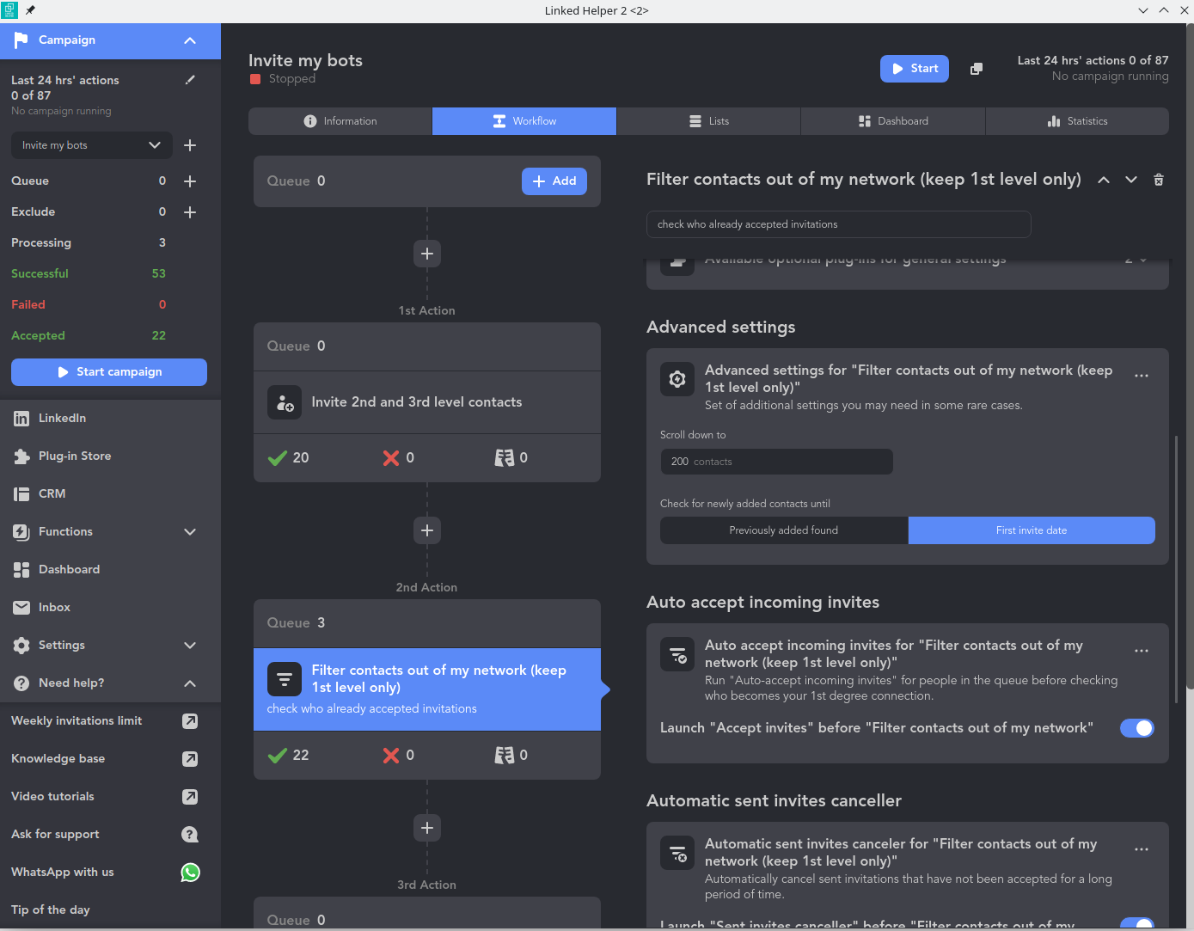The width and height of the screenshot is (1194, 931).
Task: Switch to the Workflow tab
Action: [524, 121]
